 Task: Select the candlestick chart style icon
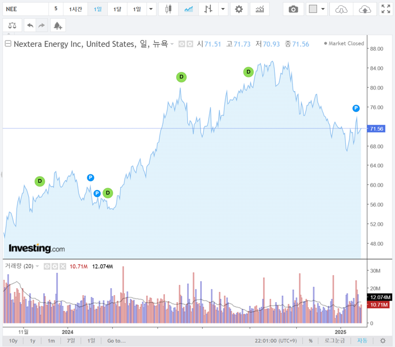coord(169,9)
